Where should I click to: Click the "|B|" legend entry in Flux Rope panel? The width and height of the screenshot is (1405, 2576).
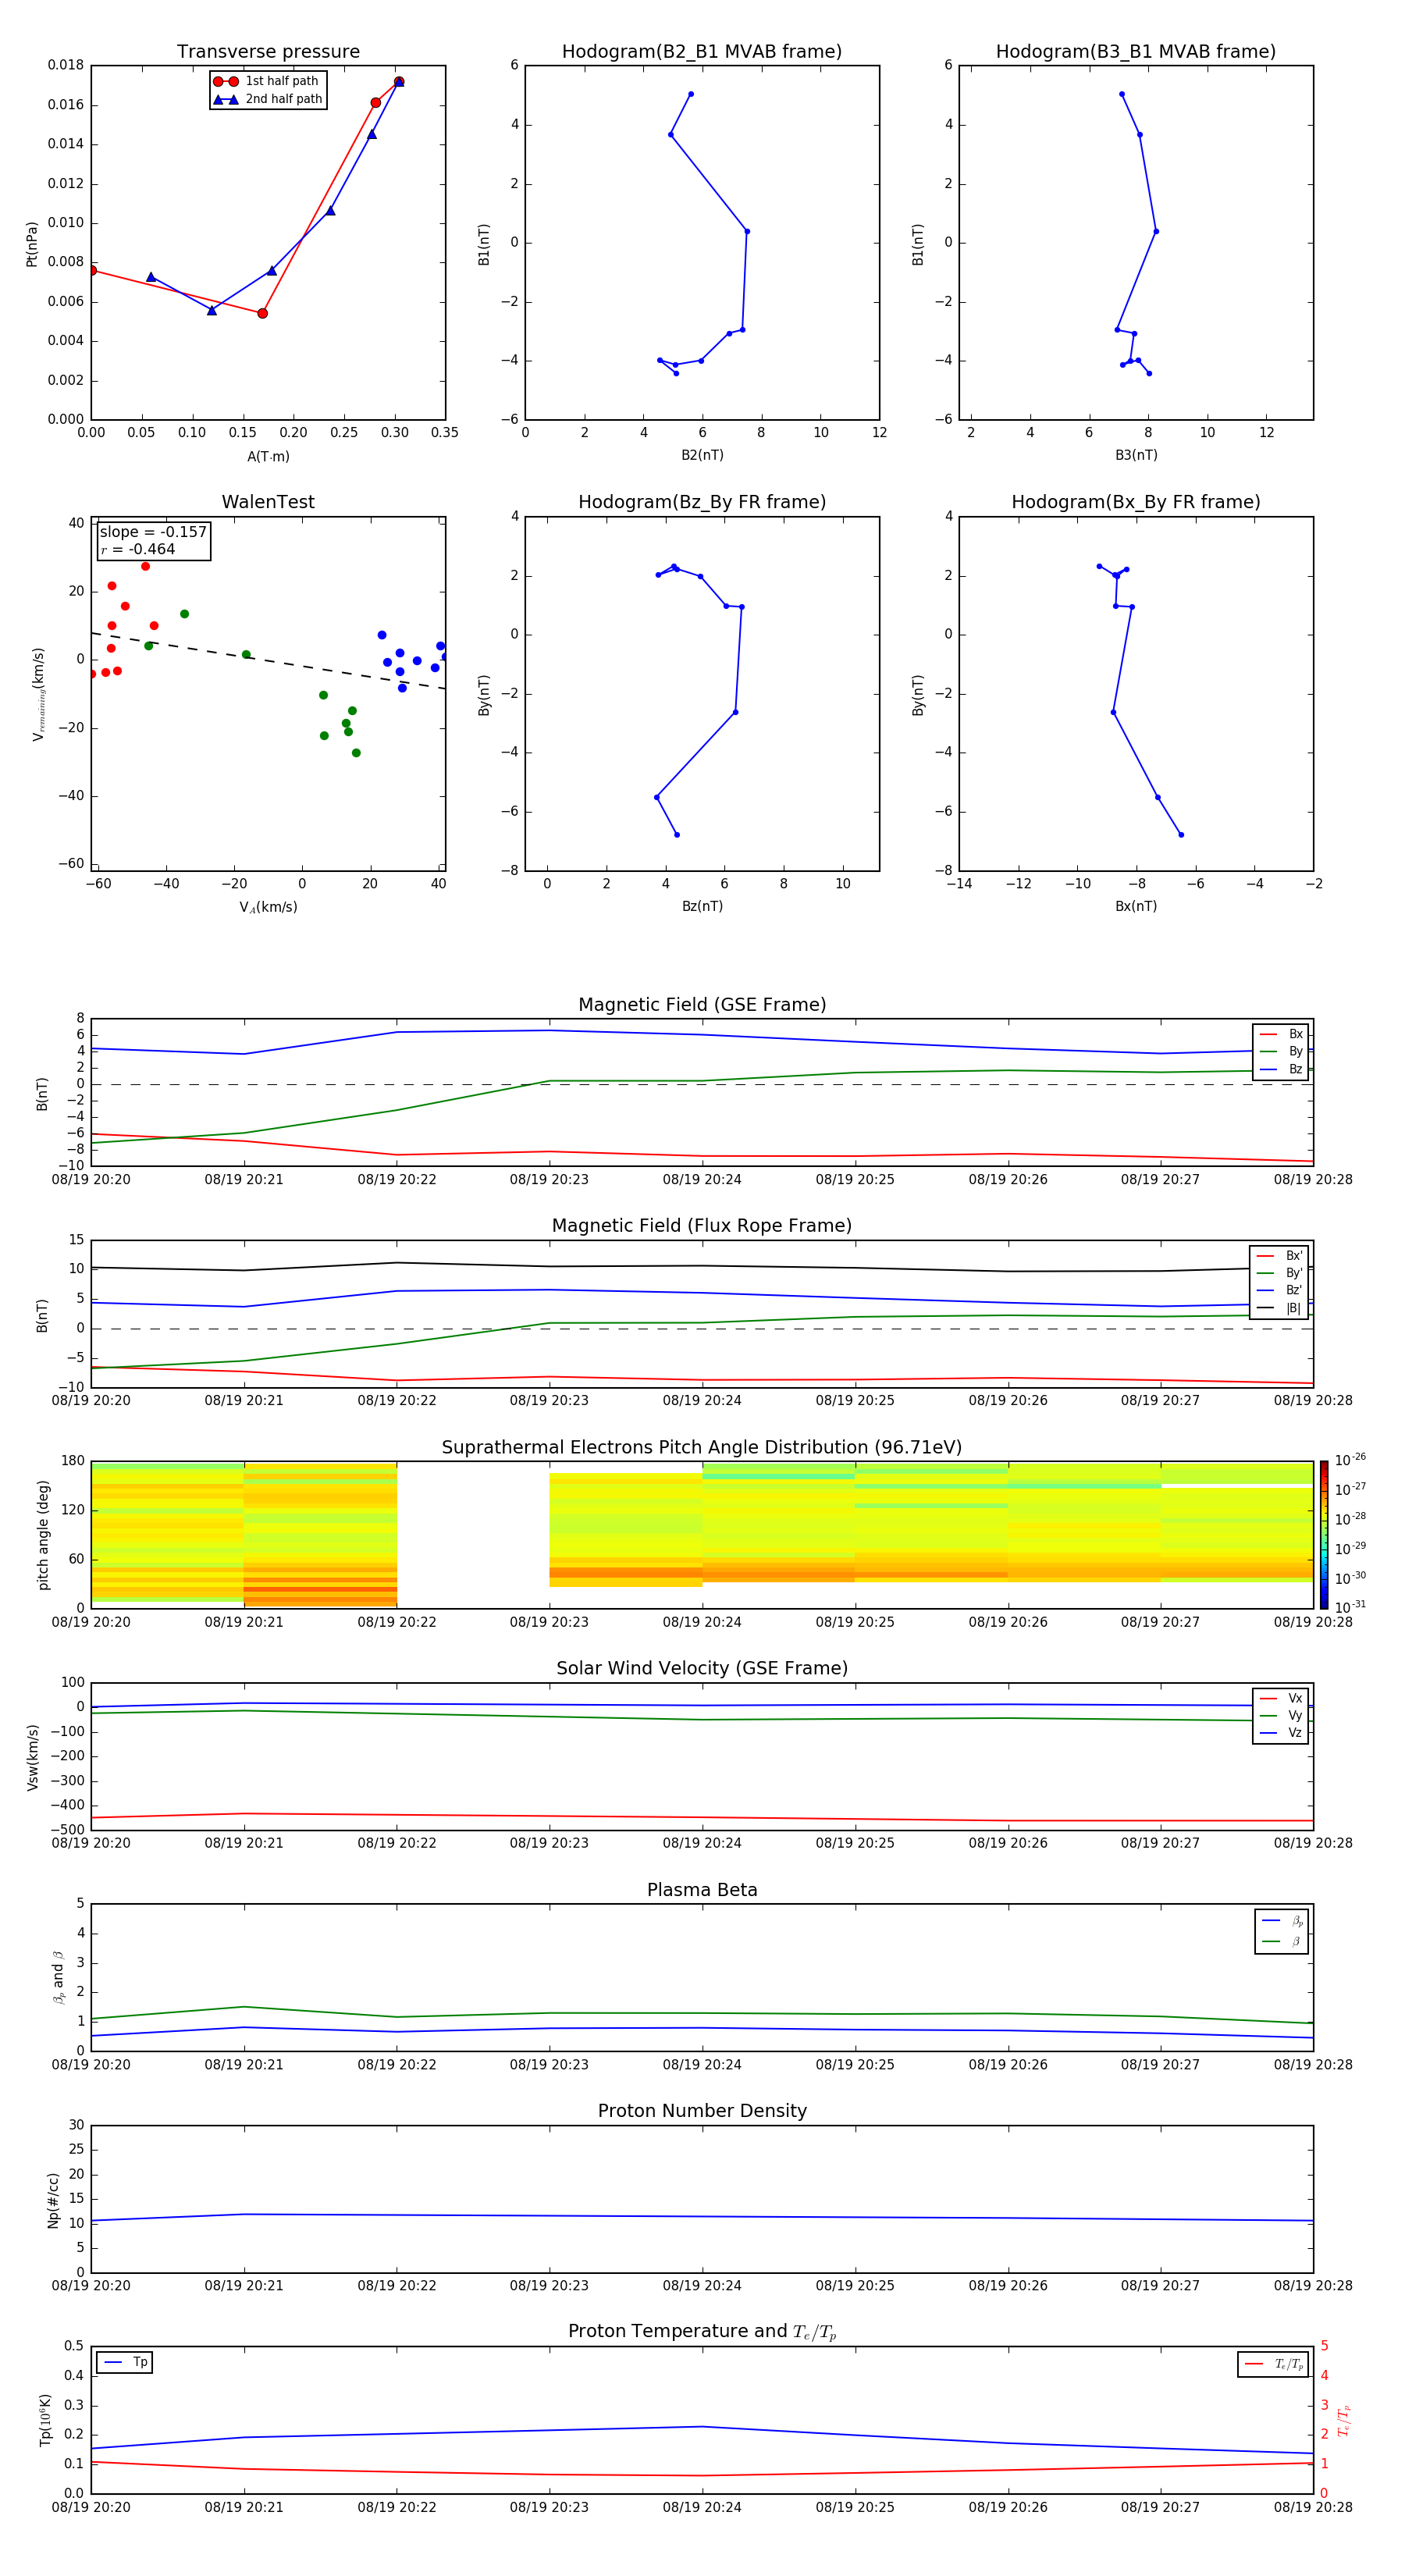point(1279,1308)
